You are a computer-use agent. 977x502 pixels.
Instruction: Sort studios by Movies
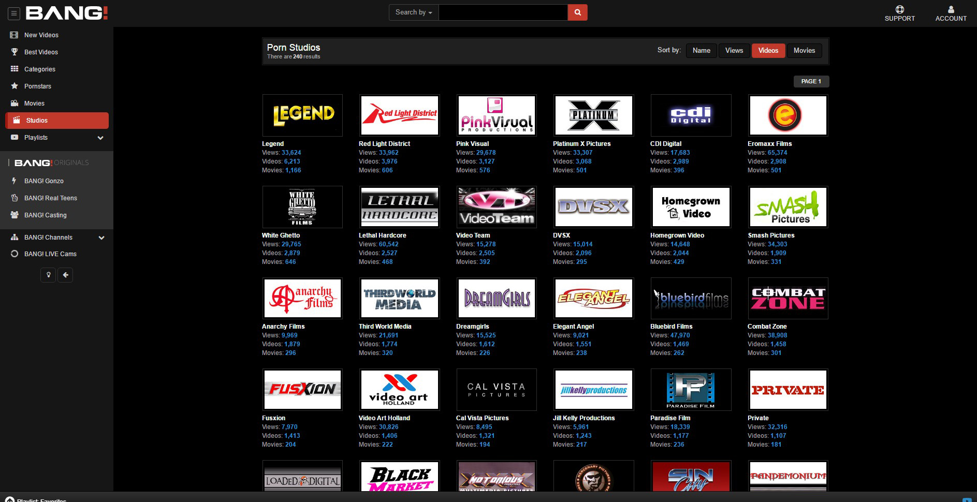[x=804, y=50]
